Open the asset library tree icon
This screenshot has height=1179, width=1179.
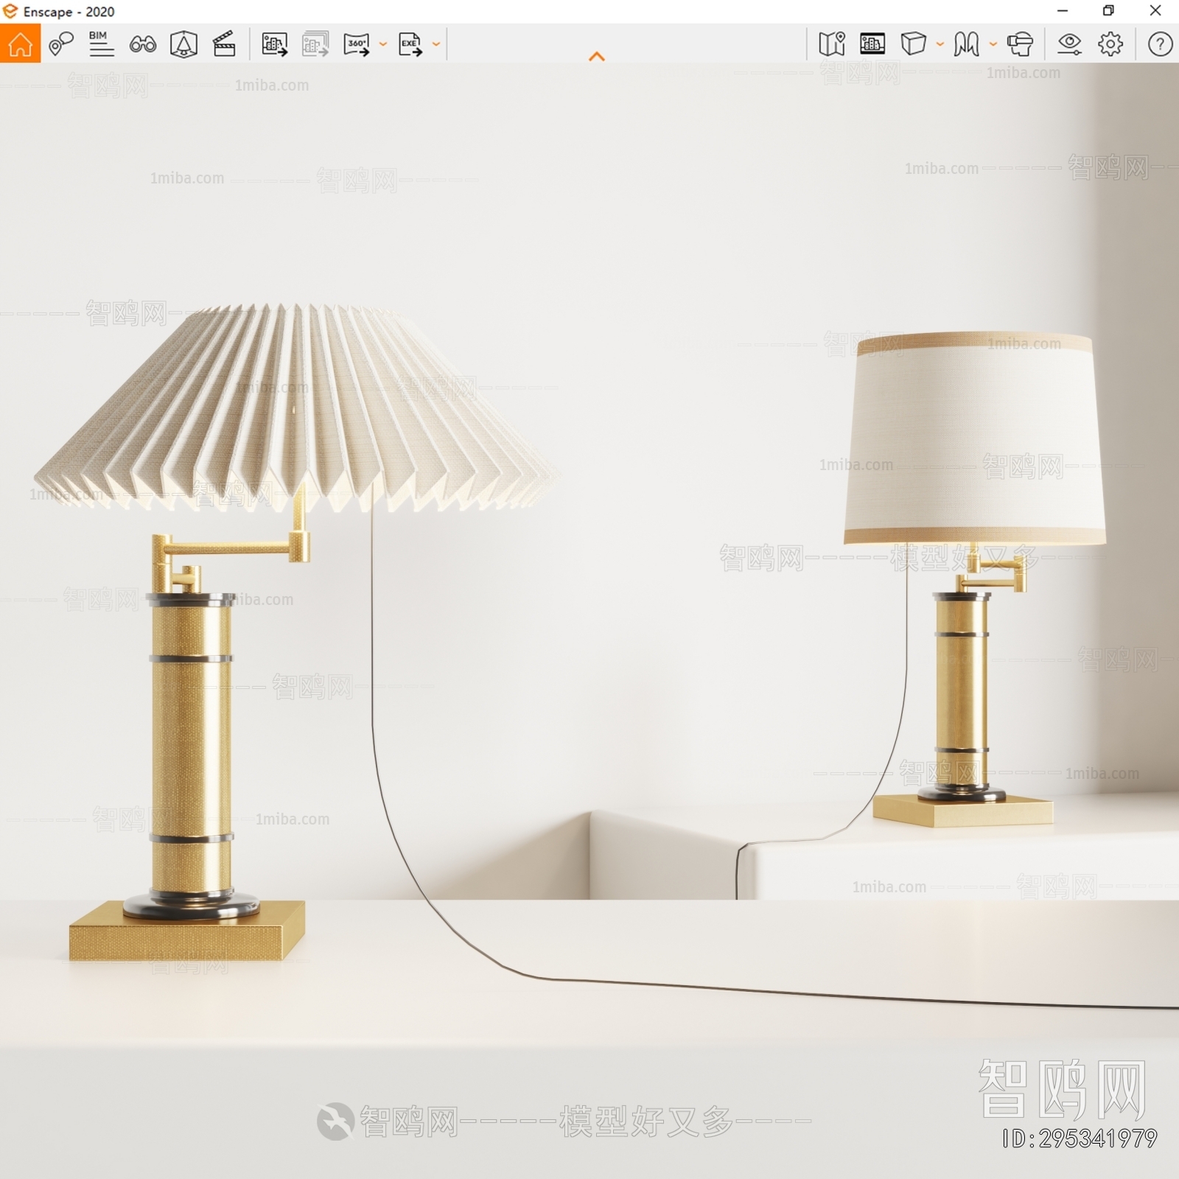point(183,44)
